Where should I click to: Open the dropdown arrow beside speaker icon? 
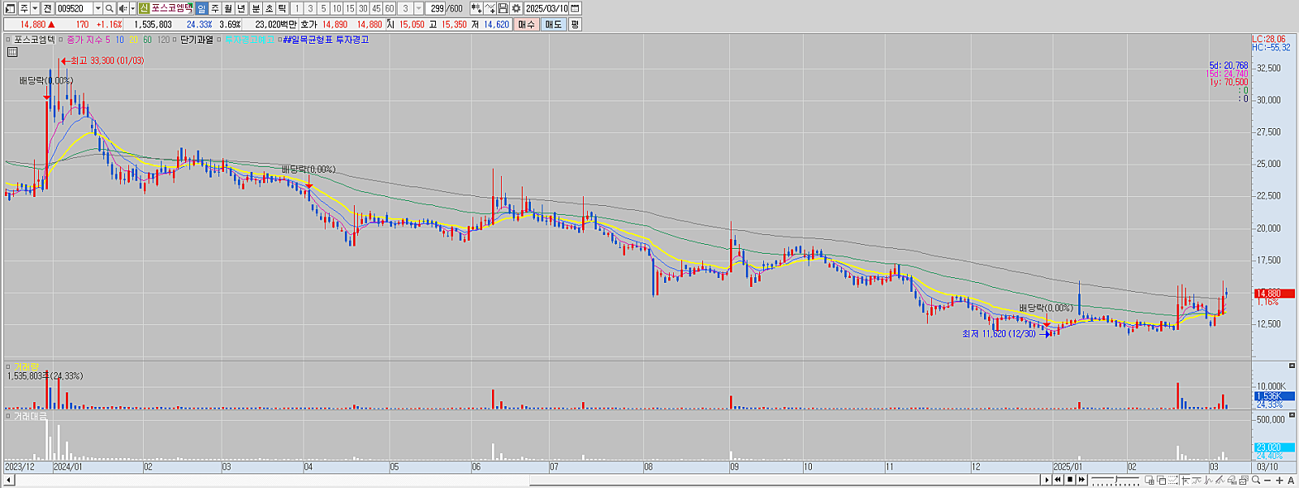click(132, 8)
